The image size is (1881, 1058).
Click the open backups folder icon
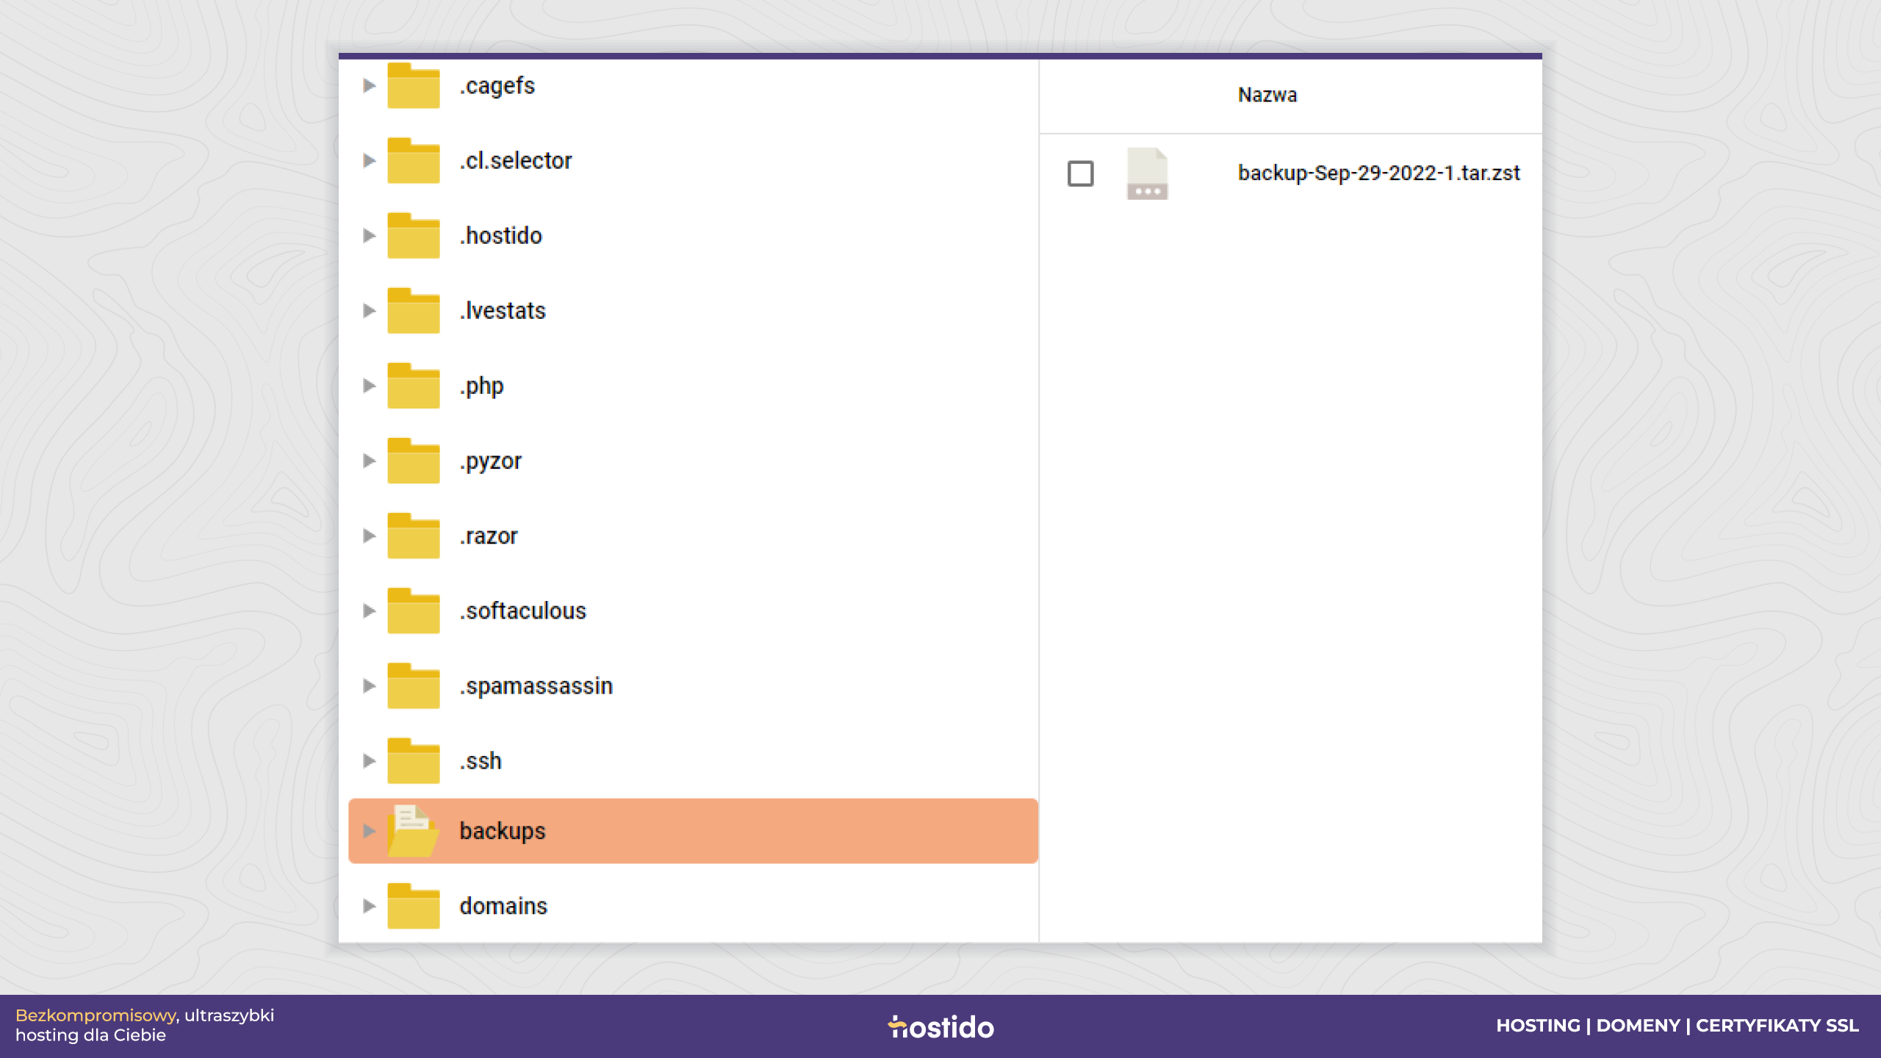pyautogui.click(x=413, y=831)
